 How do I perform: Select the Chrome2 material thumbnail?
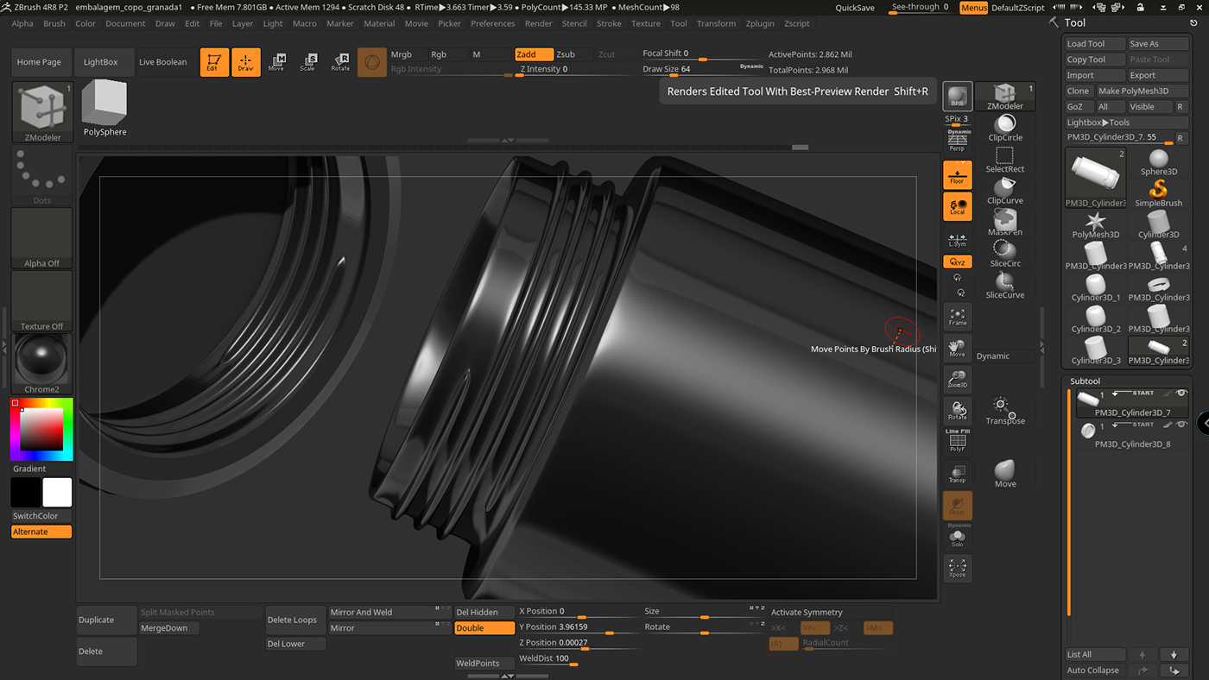click(41, 358)
